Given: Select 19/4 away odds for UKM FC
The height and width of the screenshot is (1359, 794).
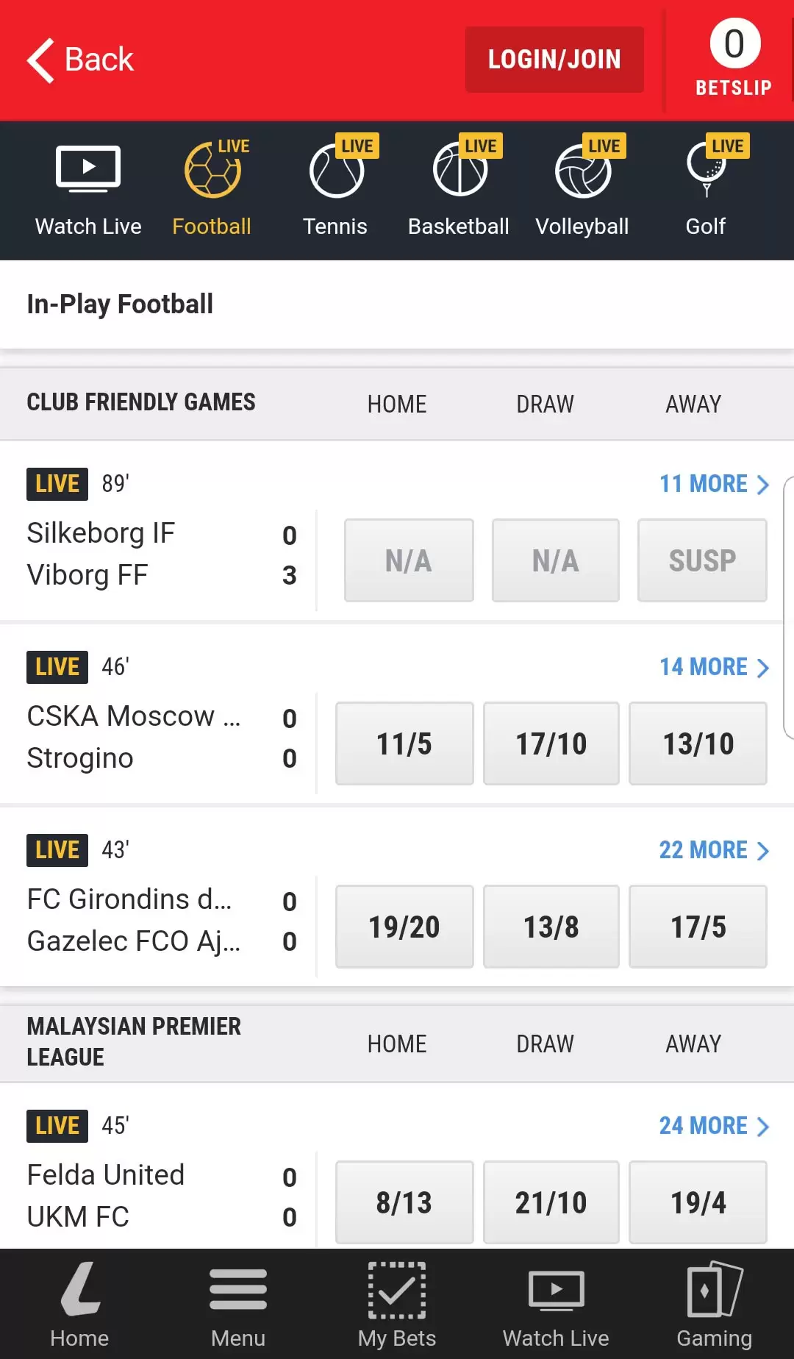Looking at the screenshot, I should tap(698, 1202).
